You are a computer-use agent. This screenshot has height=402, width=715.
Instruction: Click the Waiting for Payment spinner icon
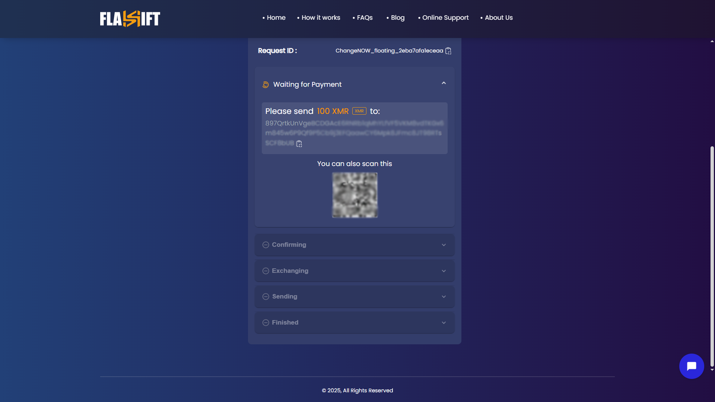pyautogui.click(x=266, y=85)
